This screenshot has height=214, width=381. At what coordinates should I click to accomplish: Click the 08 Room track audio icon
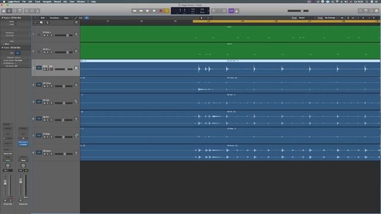point(39,152)
